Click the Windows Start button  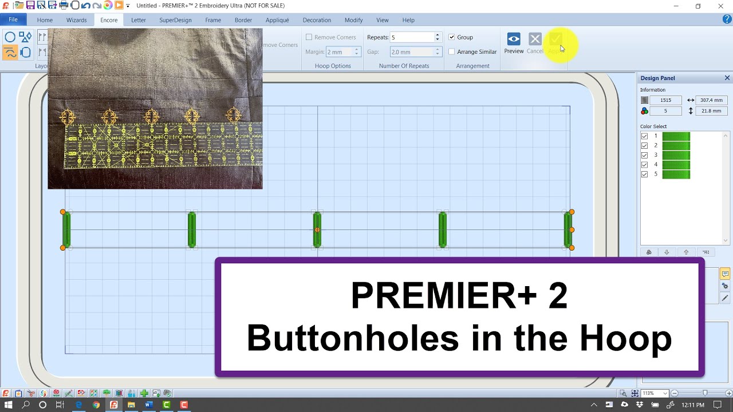(x=9, y=405)
